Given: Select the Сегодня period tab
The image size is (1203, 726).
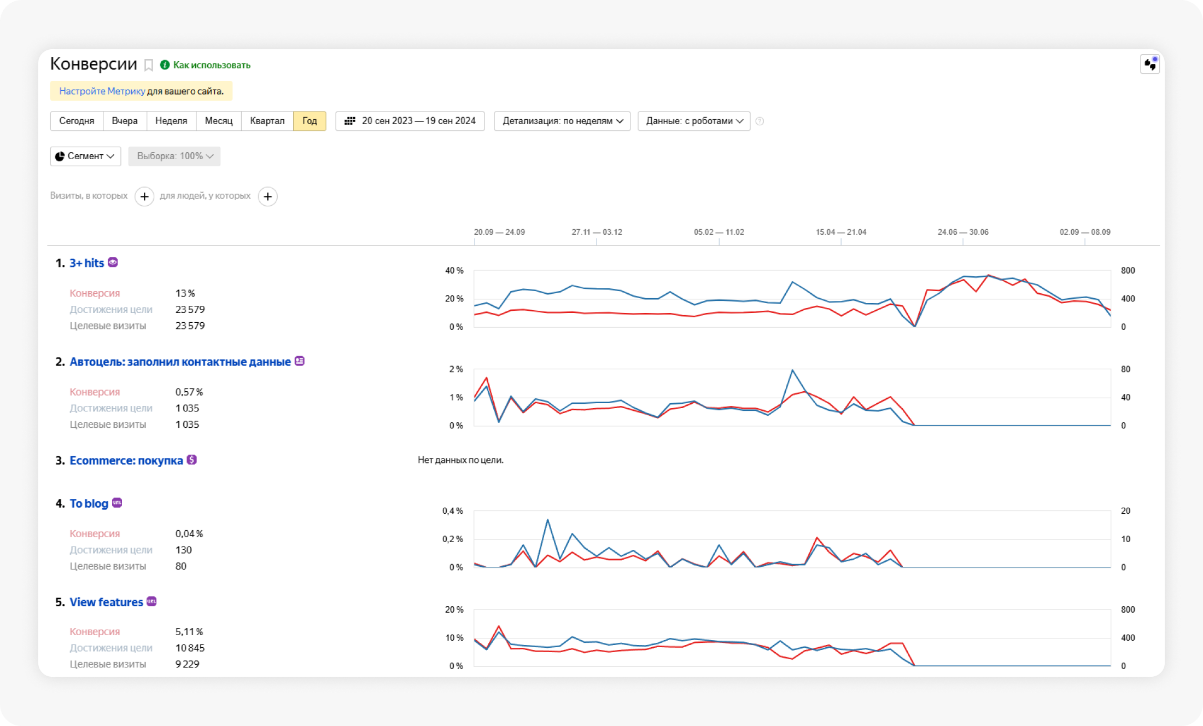Looking at the screenshot, I should point(77,121).
